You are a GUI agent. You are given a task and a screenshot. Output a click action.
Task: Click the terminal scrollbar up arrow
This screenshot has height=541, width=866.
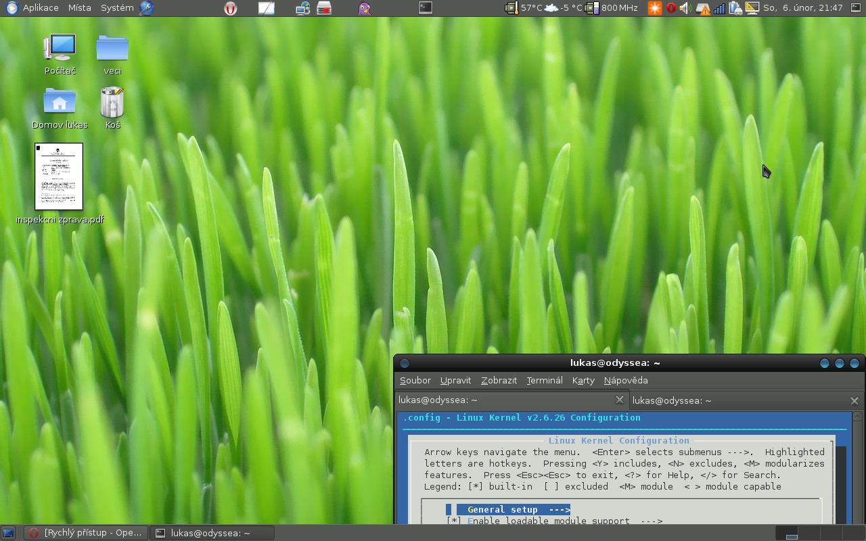pos(859,417)
